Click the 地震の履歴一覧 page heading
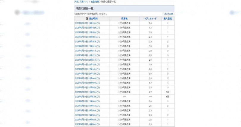The height and width of the screenshot is (127, 241). [x=84, y=8]
